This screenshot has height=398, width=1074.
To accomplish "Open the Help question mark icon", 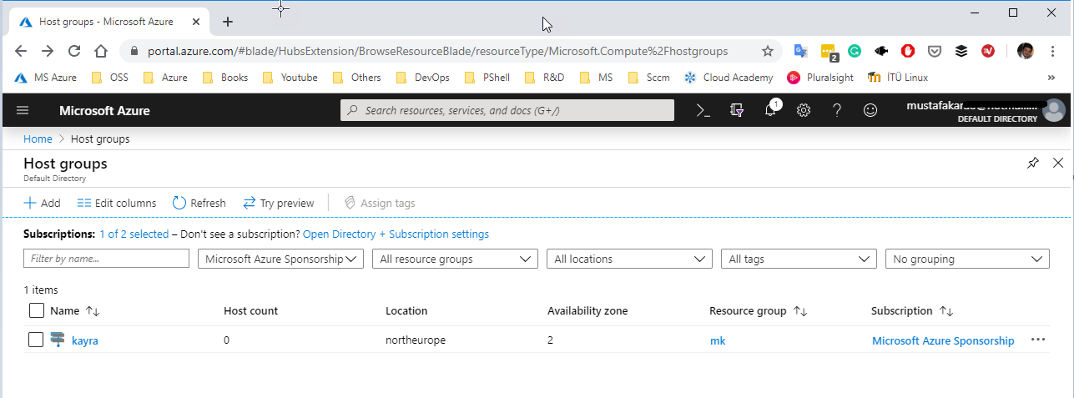I will pos(837,110).
